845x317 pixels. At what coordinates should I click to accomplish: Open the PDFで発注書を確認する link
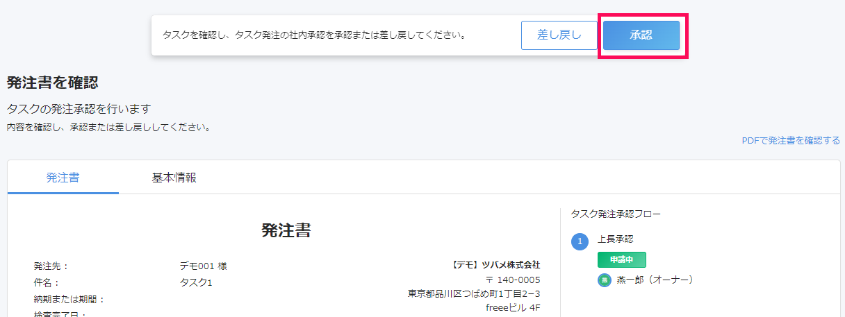[791, 141]
